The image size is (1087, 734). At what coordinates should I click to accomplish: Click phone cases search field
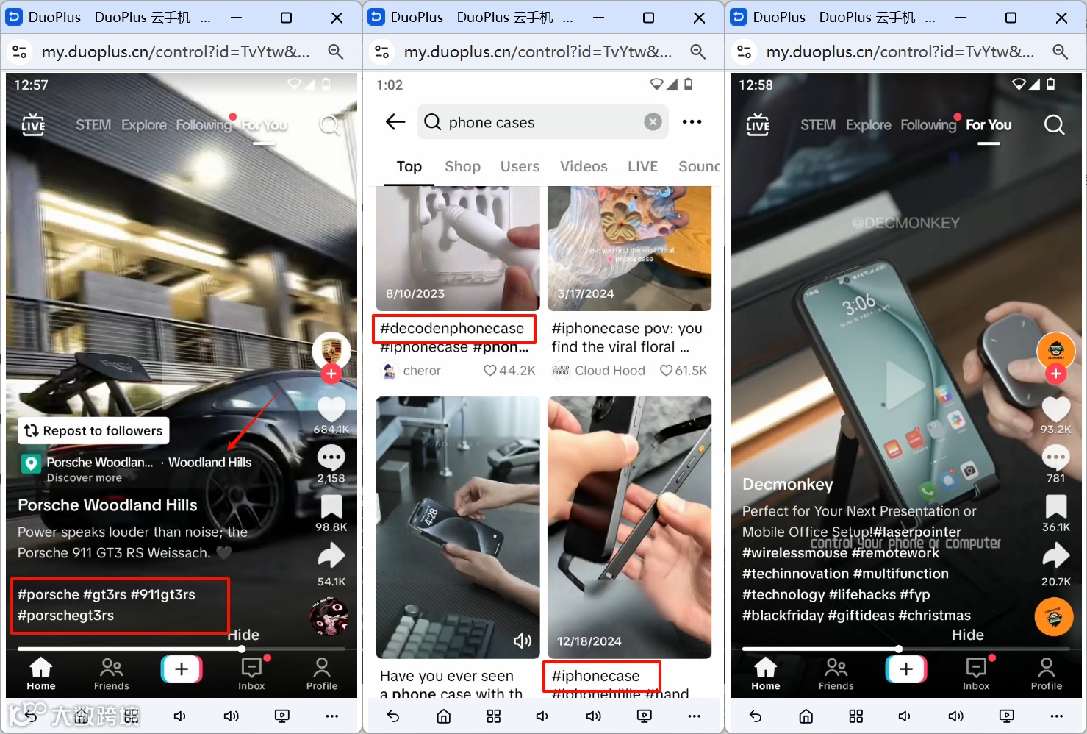[542, 122]
